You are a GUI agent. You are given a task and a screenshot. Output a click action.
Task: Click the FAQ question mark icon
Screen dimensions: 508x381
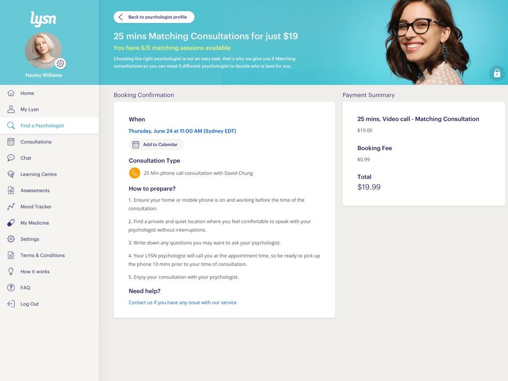point(11,288)
